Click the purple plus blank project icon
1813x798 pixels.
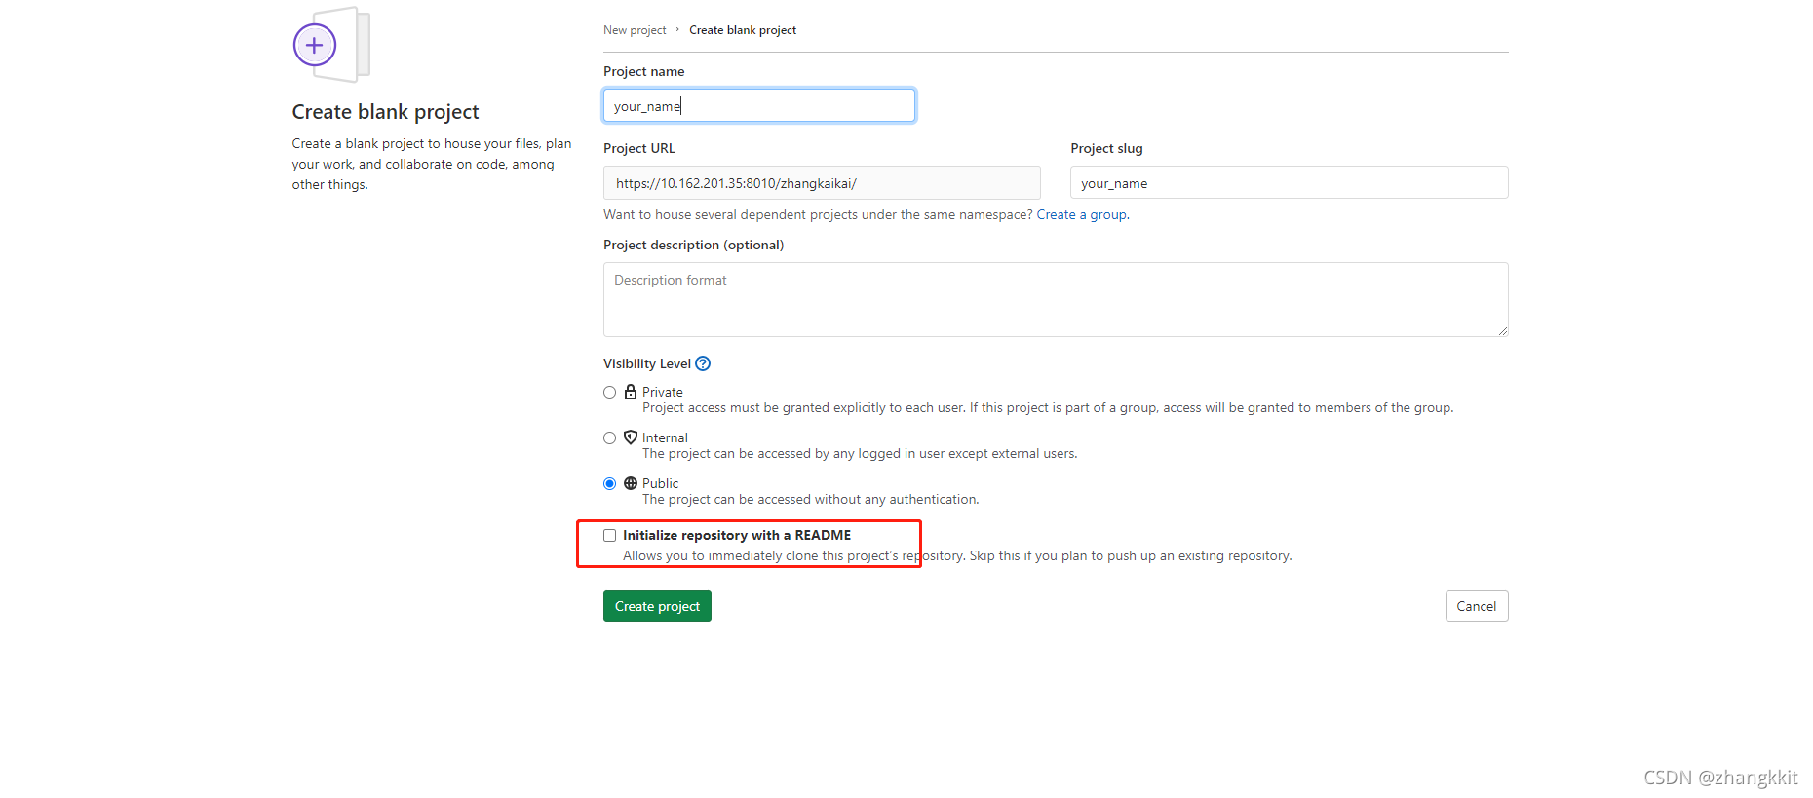pos(315,45)
